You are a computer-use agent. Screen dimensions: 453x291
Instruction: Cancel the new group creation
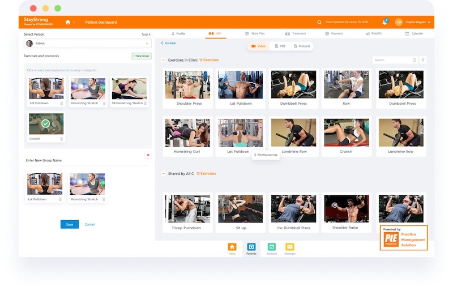click(x=89, y=225)
